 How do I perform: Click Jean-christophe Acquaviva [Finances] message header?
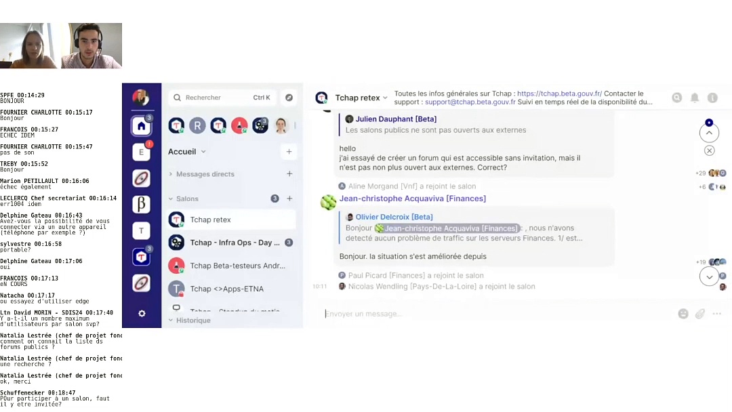tap(413, 199)
